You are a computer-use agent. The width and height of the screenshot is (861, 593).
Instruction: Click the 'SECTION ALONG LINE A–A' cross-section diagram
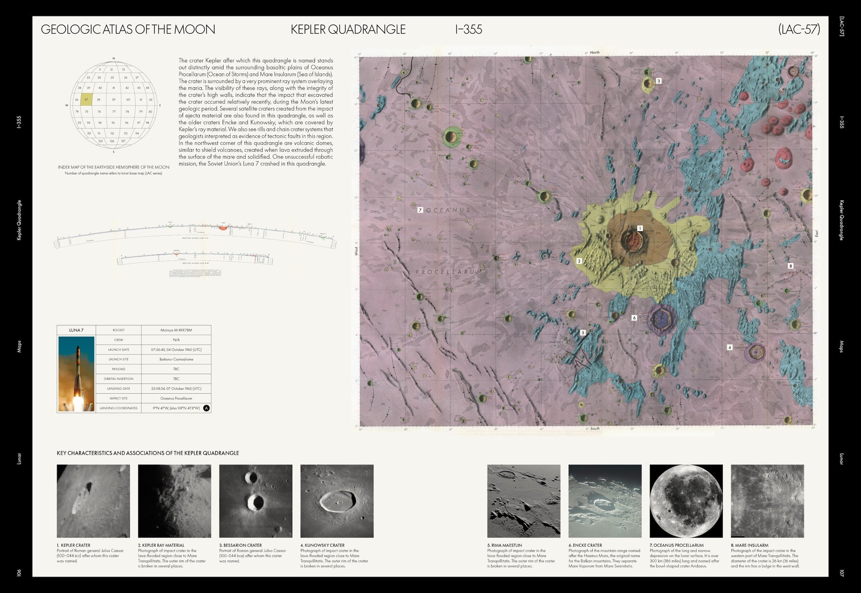click(195, 236)
